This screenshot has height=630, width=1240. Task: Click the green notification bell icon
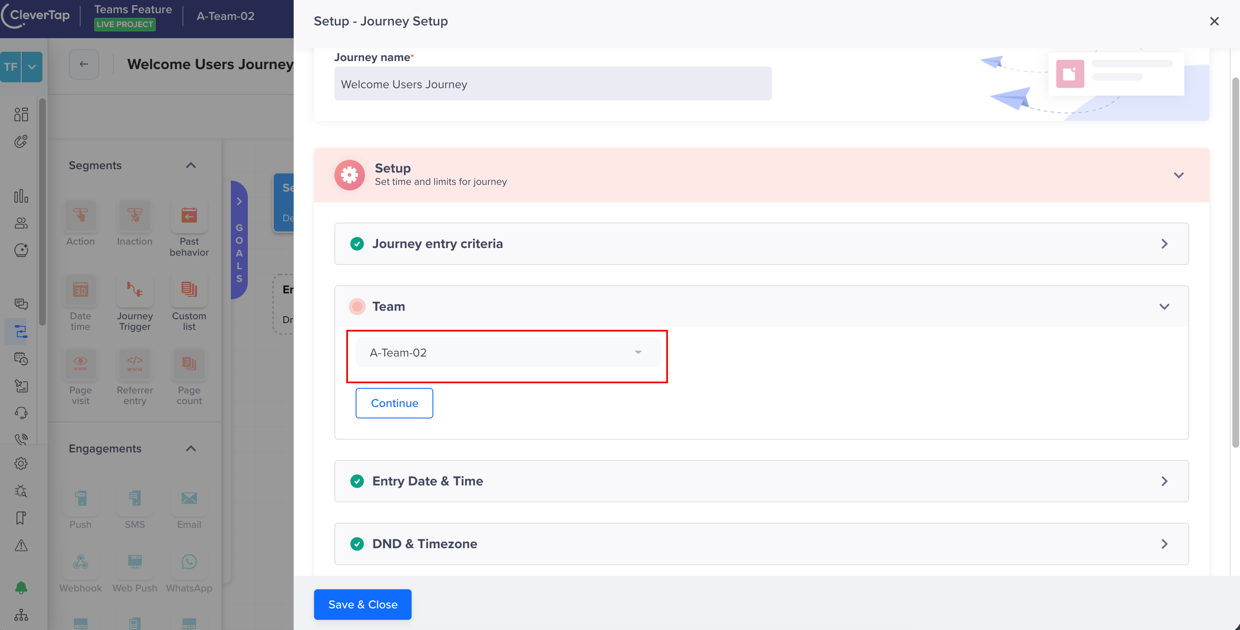20,587
